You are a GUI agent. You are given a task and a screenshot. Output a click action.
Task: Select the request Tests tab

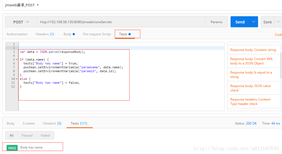pyautogui.click(x=125, y=34)
